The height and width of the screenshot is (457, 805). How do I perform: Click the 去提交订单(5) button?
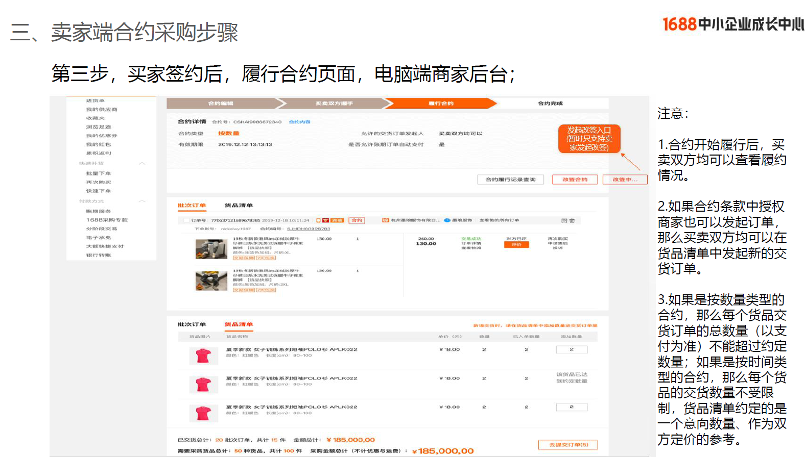(568, 445)
